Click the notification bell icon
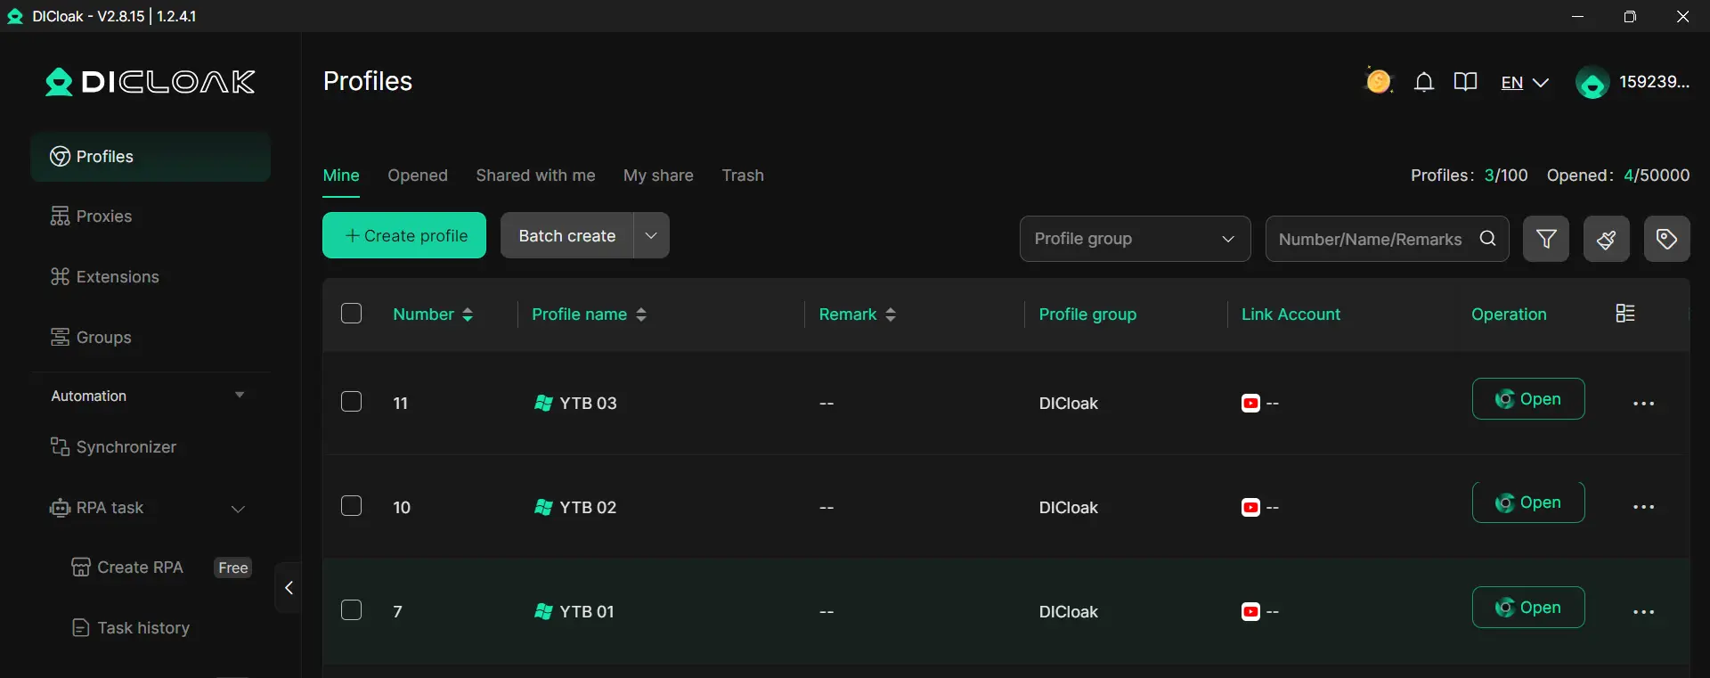This screenshot has width=1710, height=678. pos(1424,82)
